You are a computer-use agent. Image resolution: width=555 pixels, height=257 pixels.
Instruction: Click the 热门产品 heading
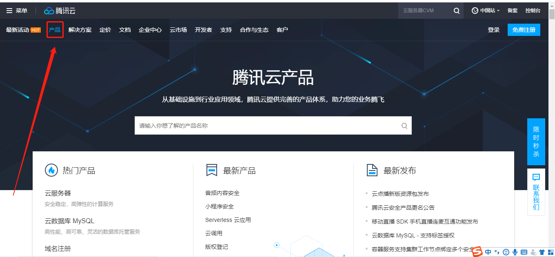click(79, 171)
